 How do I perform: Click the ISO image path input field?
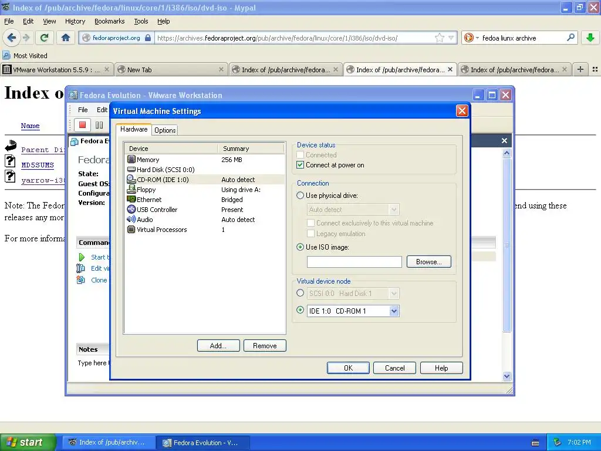pos(354,261)
